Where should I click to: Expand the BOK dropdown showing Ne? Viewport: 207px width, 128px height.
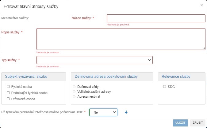(103, 112)
